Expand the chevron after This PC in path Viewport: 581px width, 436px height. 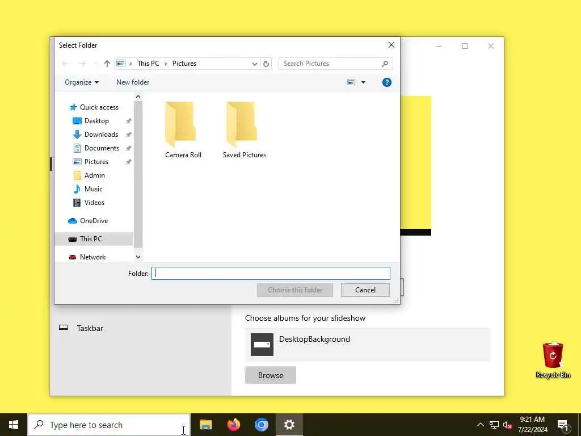coord(166,64)
